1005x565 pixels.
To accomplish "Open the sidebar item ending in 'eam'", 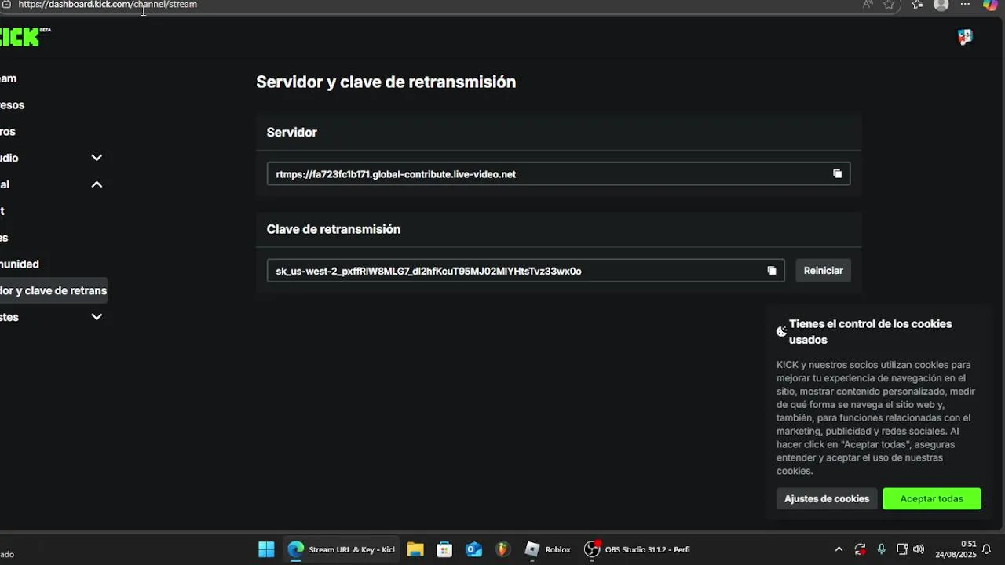I will coord(9,78).
